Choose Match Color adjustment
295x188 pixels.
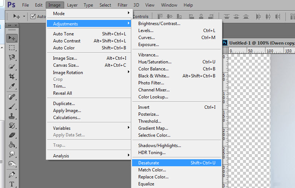click(x=177, y=170)
